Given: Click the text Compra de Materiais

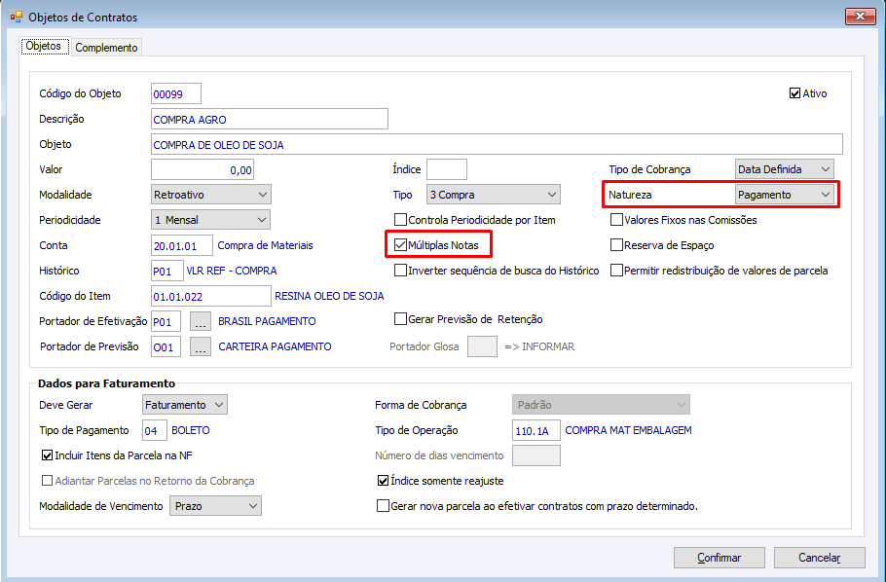Looking at the screenshot, I should point(265,245).
